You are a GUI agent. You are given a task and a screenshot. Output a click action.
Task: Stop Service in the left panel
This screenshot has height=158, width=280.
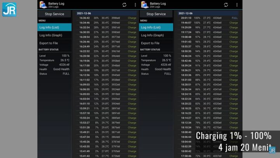coord(54,14)
